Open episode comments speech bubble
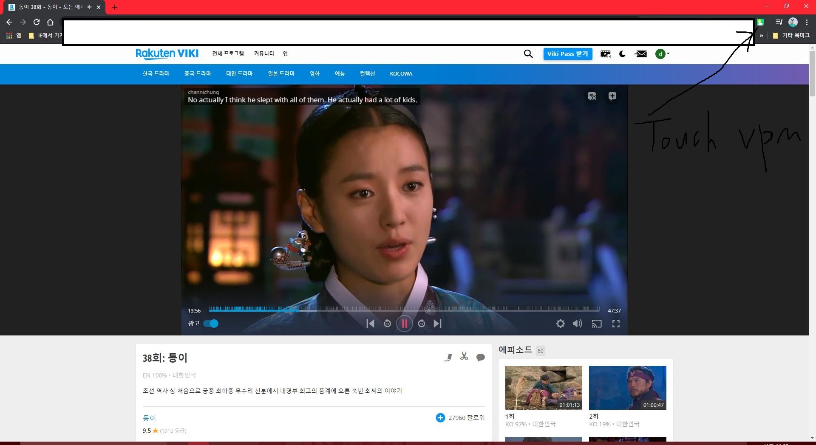Image resolution: width=816 pixels, height=445 pixels. click(481, 357)
